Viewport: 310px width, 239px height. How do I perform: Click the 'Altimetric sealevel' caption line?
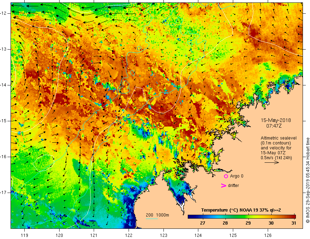[279, 138]
